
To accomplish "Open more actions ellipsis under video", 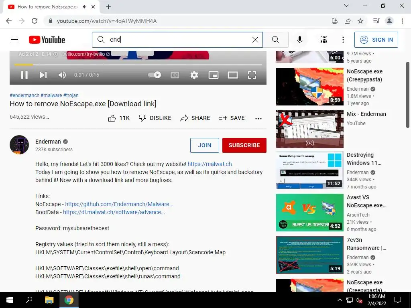I will (258, 119).
